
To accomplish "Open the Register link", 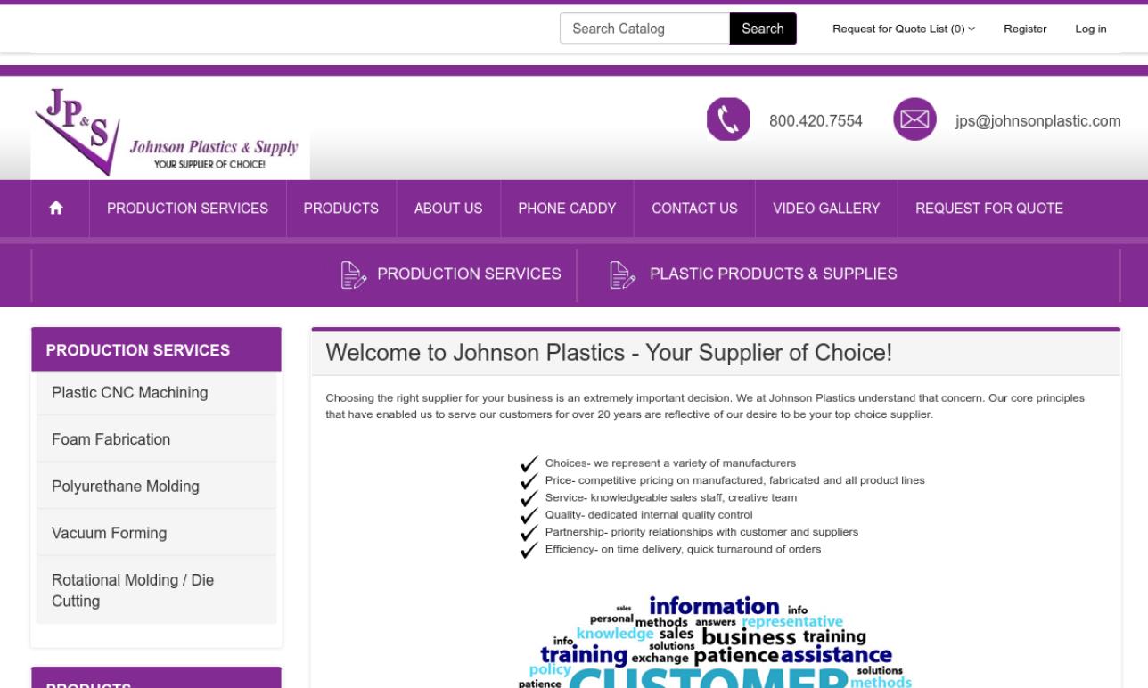I will pos(1025,29).
